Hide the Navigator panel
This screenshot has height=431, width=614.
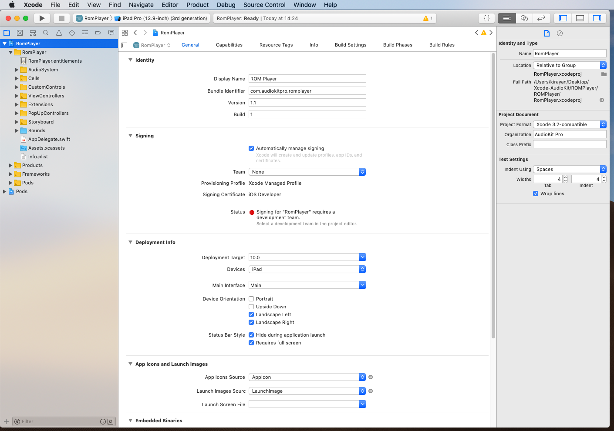(563, 18)
